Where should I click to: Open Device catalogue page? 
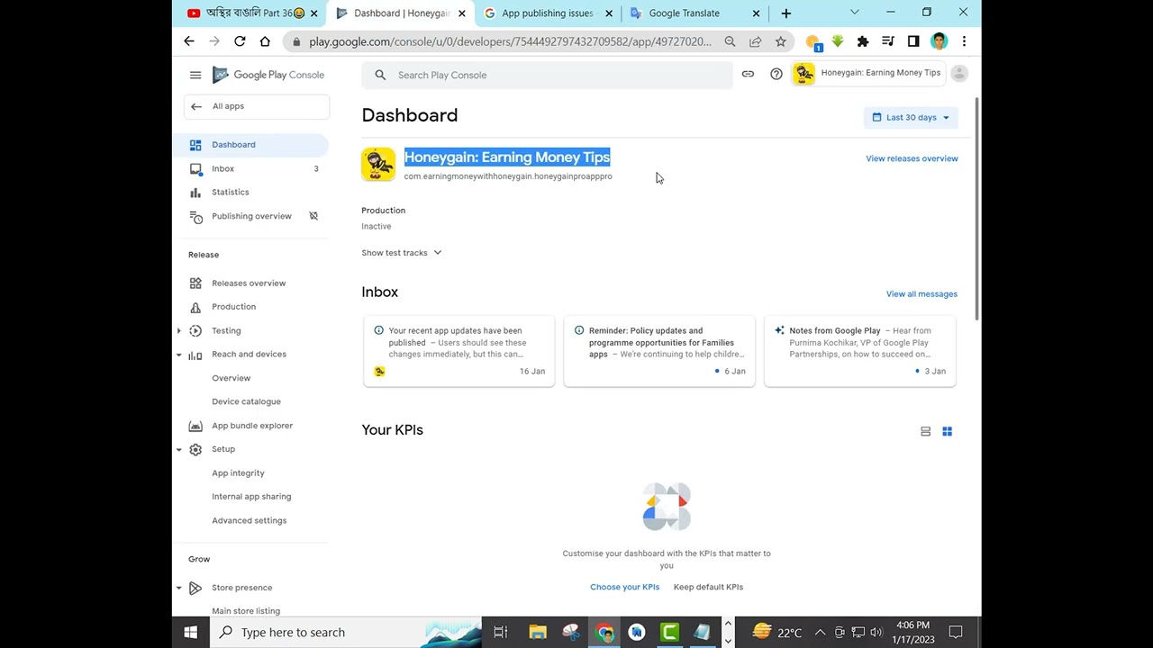click(x=246, y=401)
